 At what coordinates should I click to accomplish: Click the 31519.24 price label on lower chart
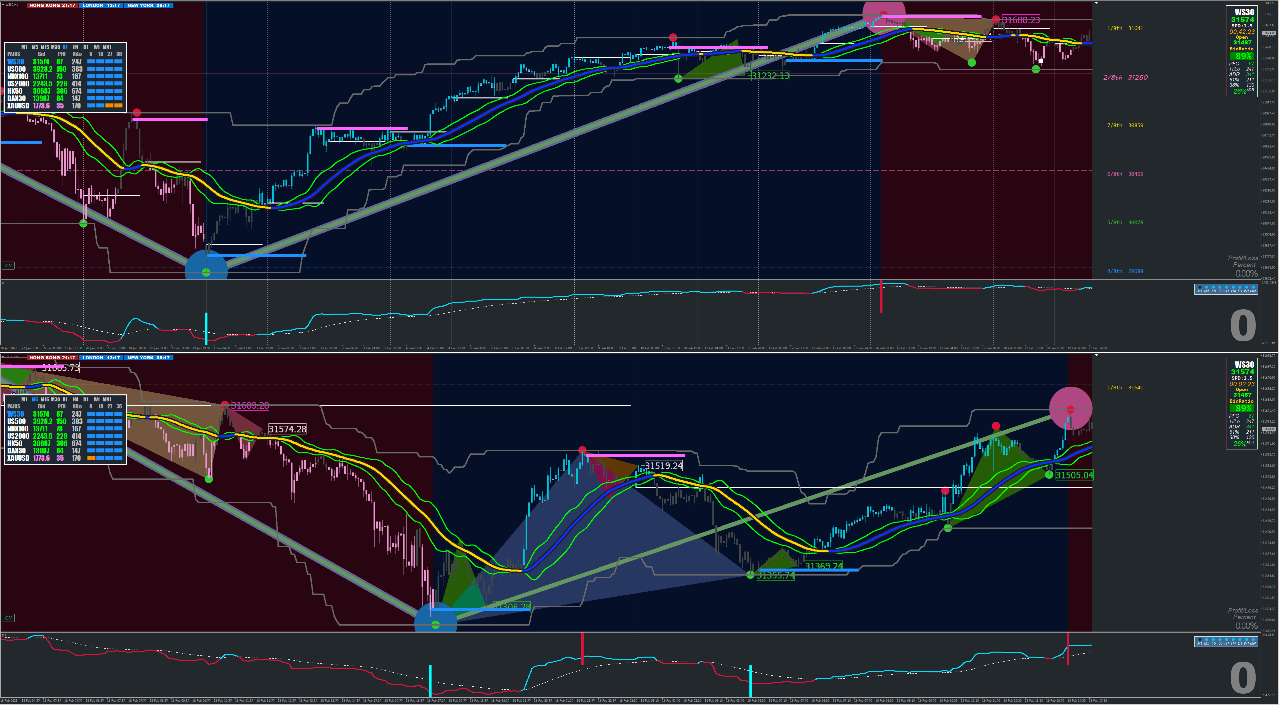663,465
